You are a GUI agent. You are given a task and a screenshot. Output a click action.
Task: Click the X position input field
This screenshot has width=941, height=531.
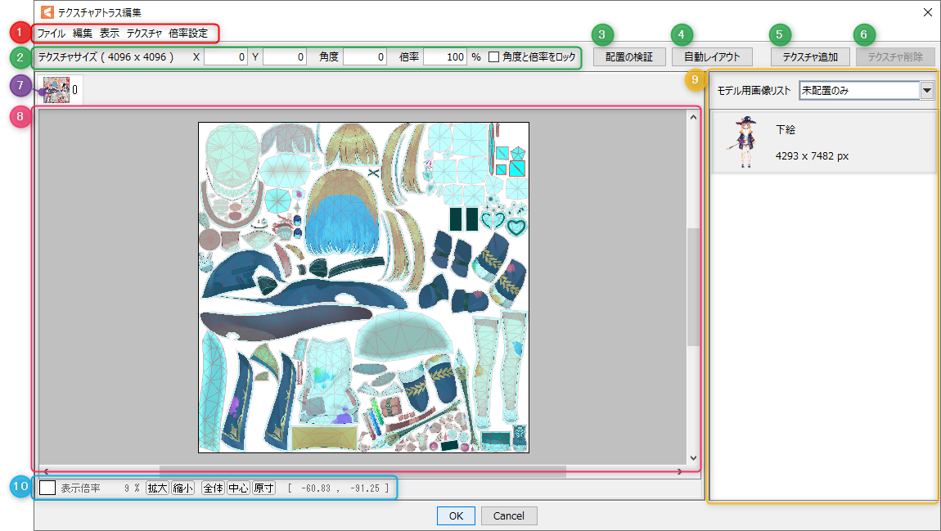tap(226, 57)
